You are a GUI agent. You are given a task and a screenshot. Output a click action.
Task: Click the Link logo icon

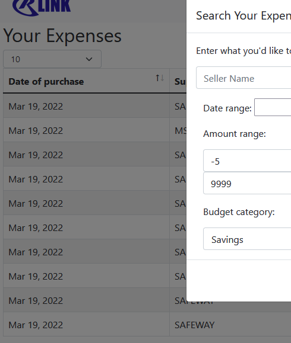42,7
